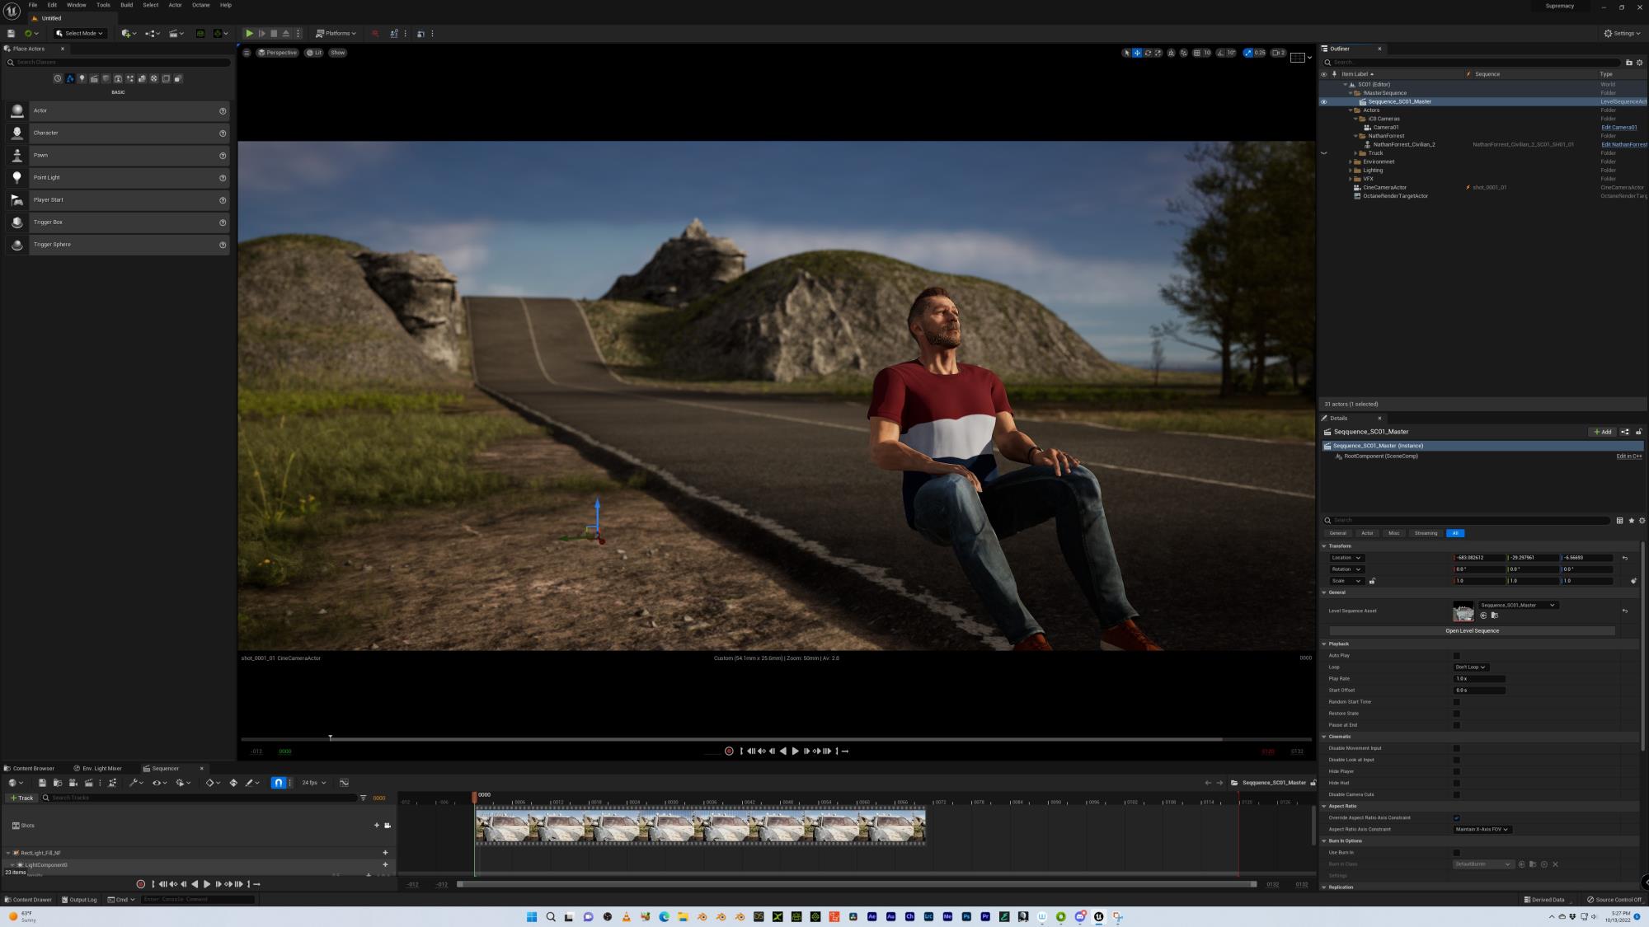Toggle the Use Burn In checkbox
Viewport: 1649px width, 927px height.
pyautogui.click(x=1456, y=853)
